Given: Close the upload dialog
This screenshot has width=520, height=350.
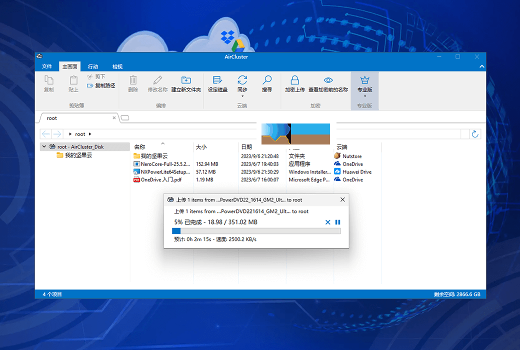Looking at the screenshot, I should pos(342,199).
